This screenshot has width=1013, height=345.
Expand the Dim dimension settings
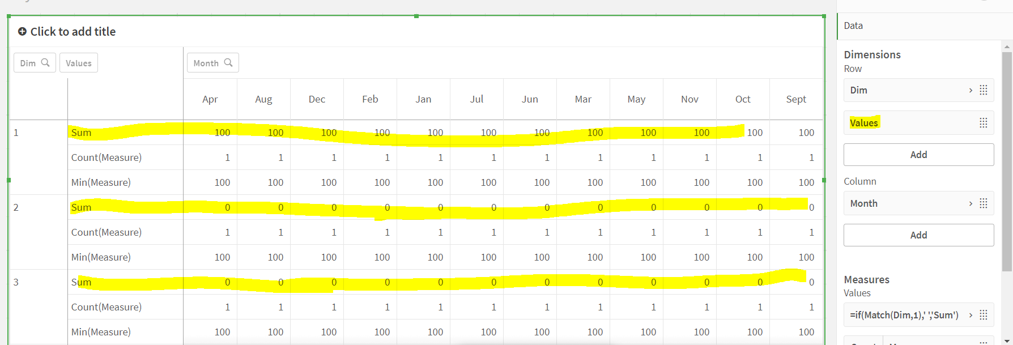coord(971,90)
